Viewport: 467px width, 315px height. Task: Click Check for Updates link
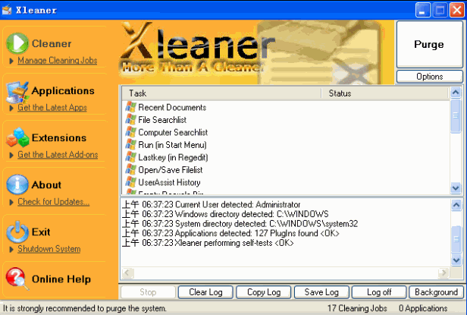(x=54, y=202)
